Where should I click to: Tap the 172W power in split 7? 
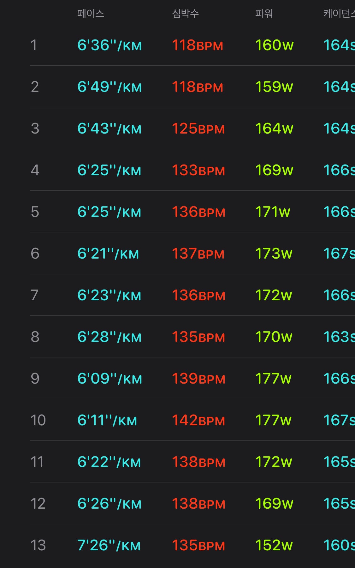[273, 295]
